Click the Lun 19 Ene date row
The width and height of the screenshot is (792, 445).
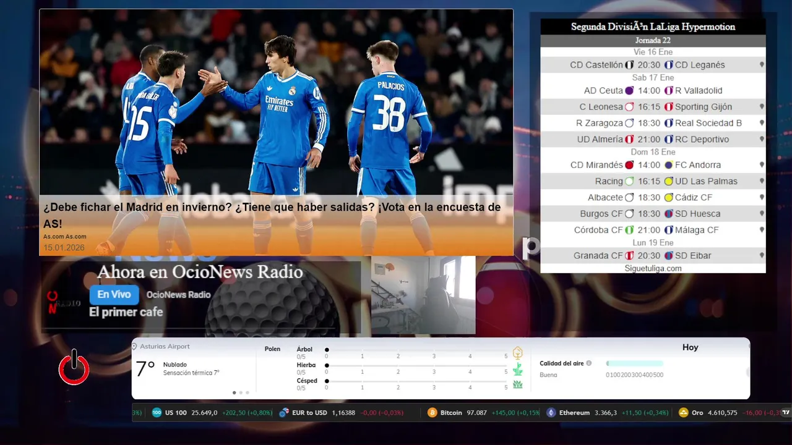pos(653,243)
